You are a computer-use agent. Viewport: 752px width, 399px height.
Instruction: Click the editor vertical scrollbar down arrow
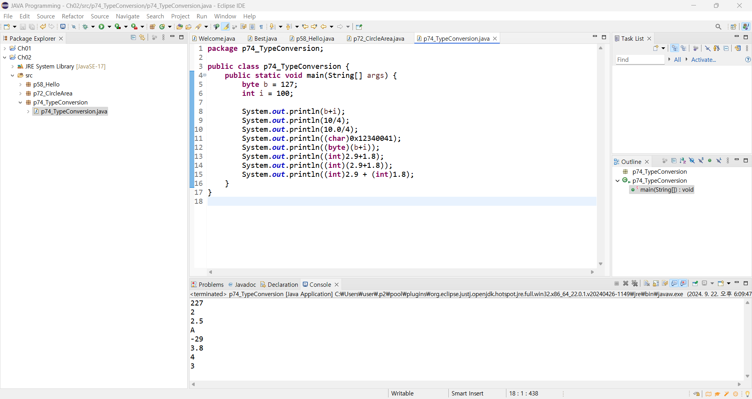pyautogui.click(x=600, y=264)
